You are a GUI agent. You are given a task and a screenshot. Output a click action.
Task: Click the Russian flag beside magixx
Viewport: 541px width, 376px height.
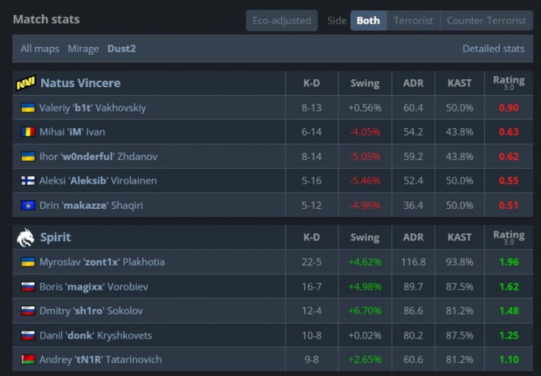point(28,287)
